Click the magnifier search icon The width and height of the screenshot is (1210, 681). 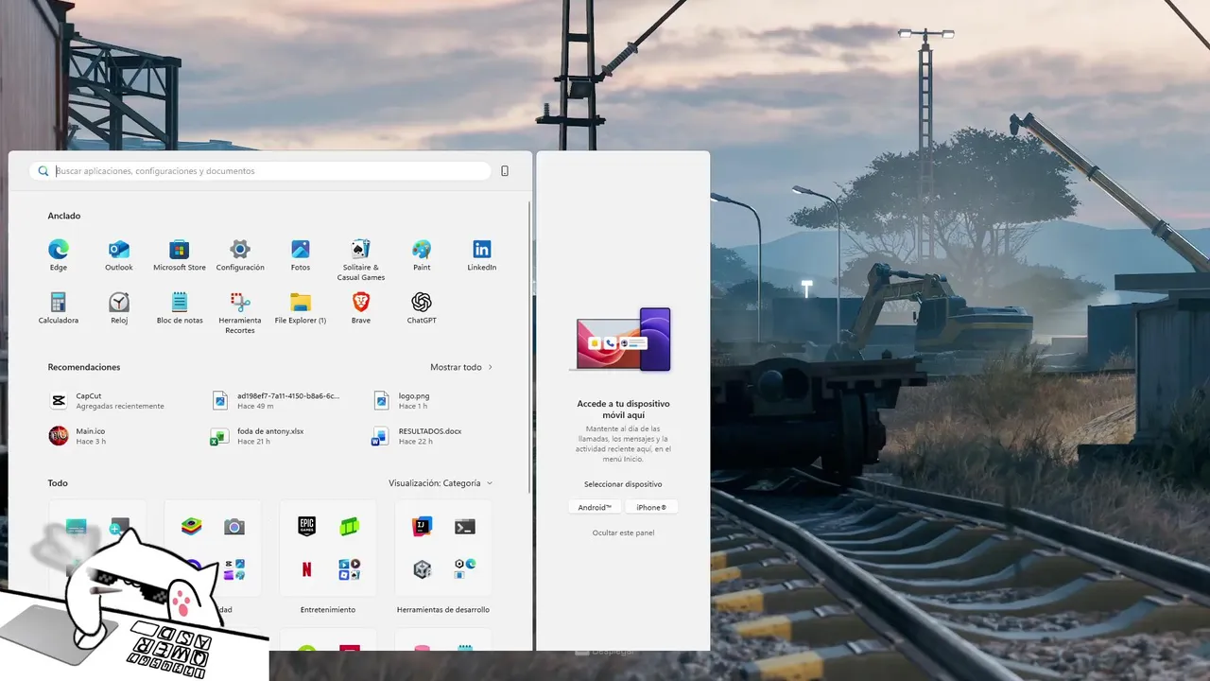click(x=43, y=171)
